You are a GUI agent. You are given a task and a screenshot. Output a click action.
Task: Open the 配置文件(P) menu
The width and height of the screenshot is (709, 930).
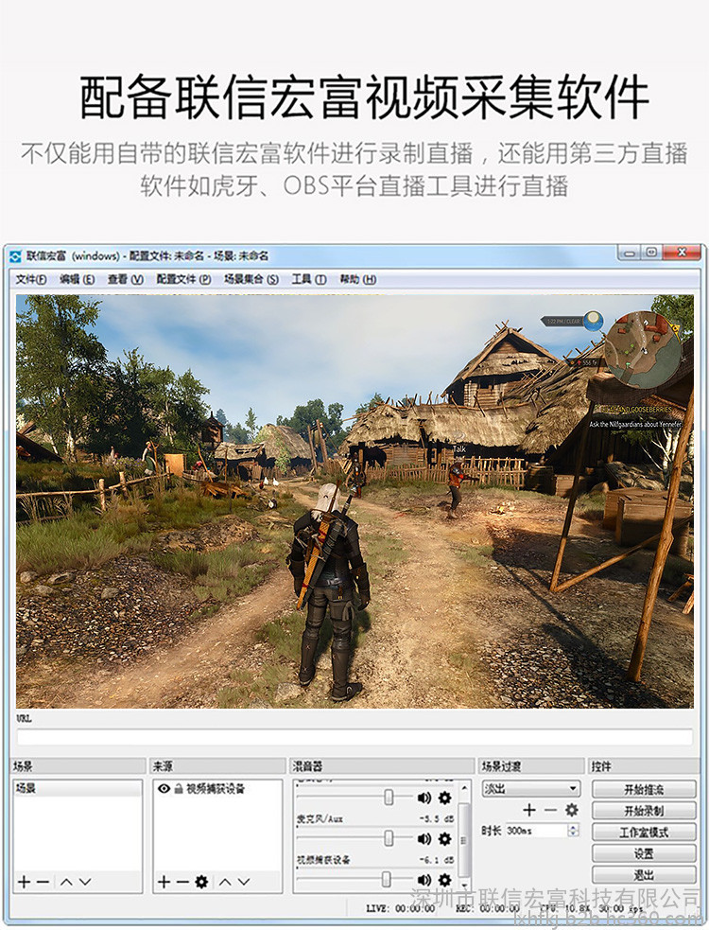pyautogui.click(x=183, y=279)
